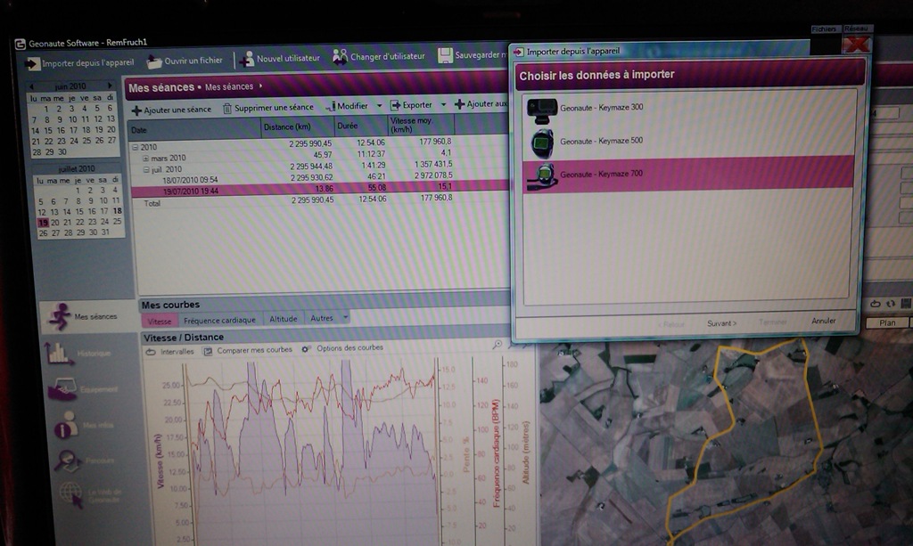Click Annuler in the import dialog
The height and width of the screenshot is (546, 913).
click(x=823, y=321)
